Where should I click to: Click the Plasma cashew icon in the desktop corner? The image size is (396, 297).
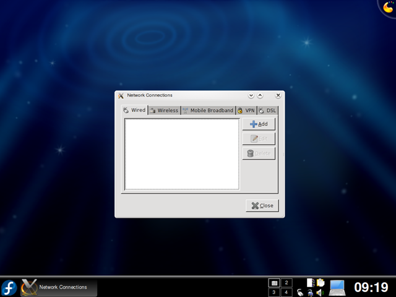pyautogui.click(x=388, y=7)
